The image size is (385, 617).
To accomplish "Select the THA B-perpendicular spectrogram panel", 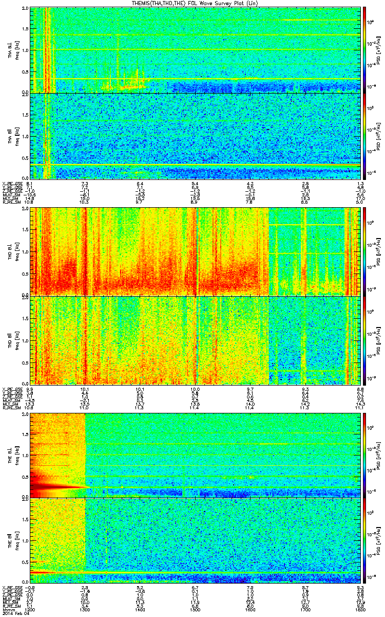I will click(195, 50).
